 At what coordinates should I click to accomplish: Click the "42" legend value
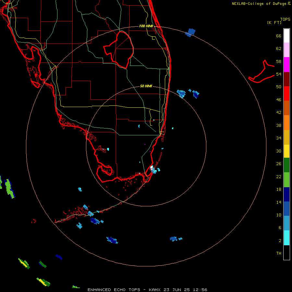point(279,113)
